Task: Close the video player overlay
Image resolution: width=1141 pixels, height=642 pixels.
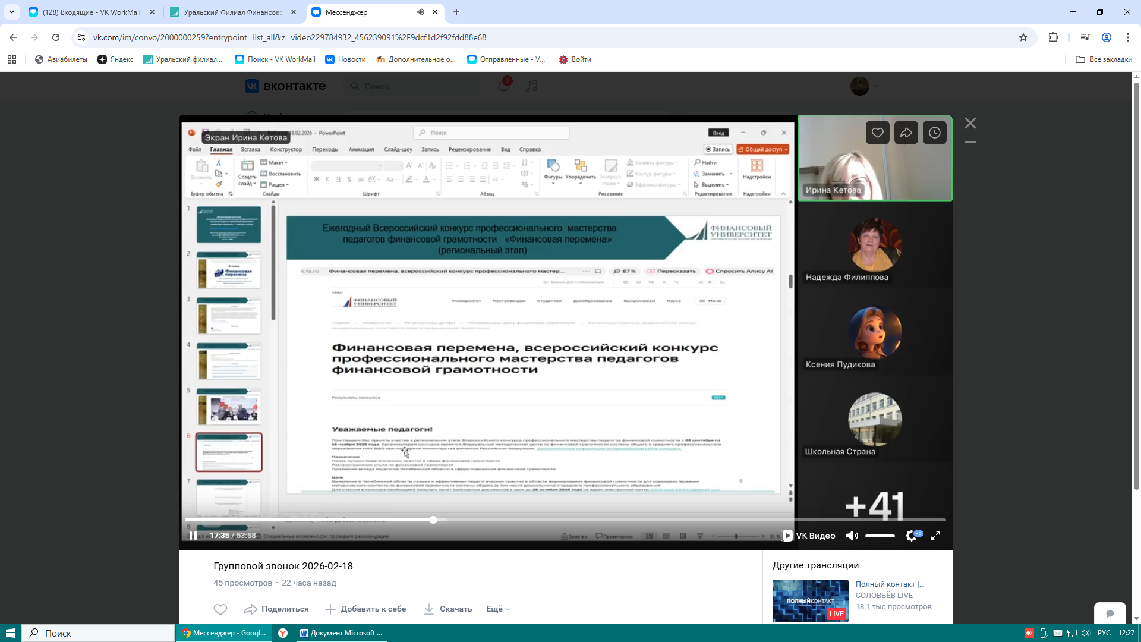Action: point(970,123)
